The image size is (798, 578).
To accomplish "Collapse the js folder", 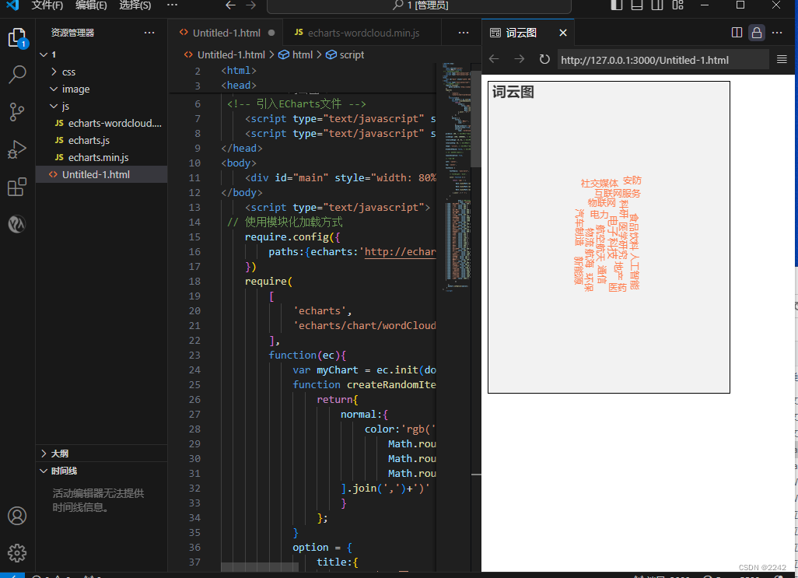I will click(54, 106).
